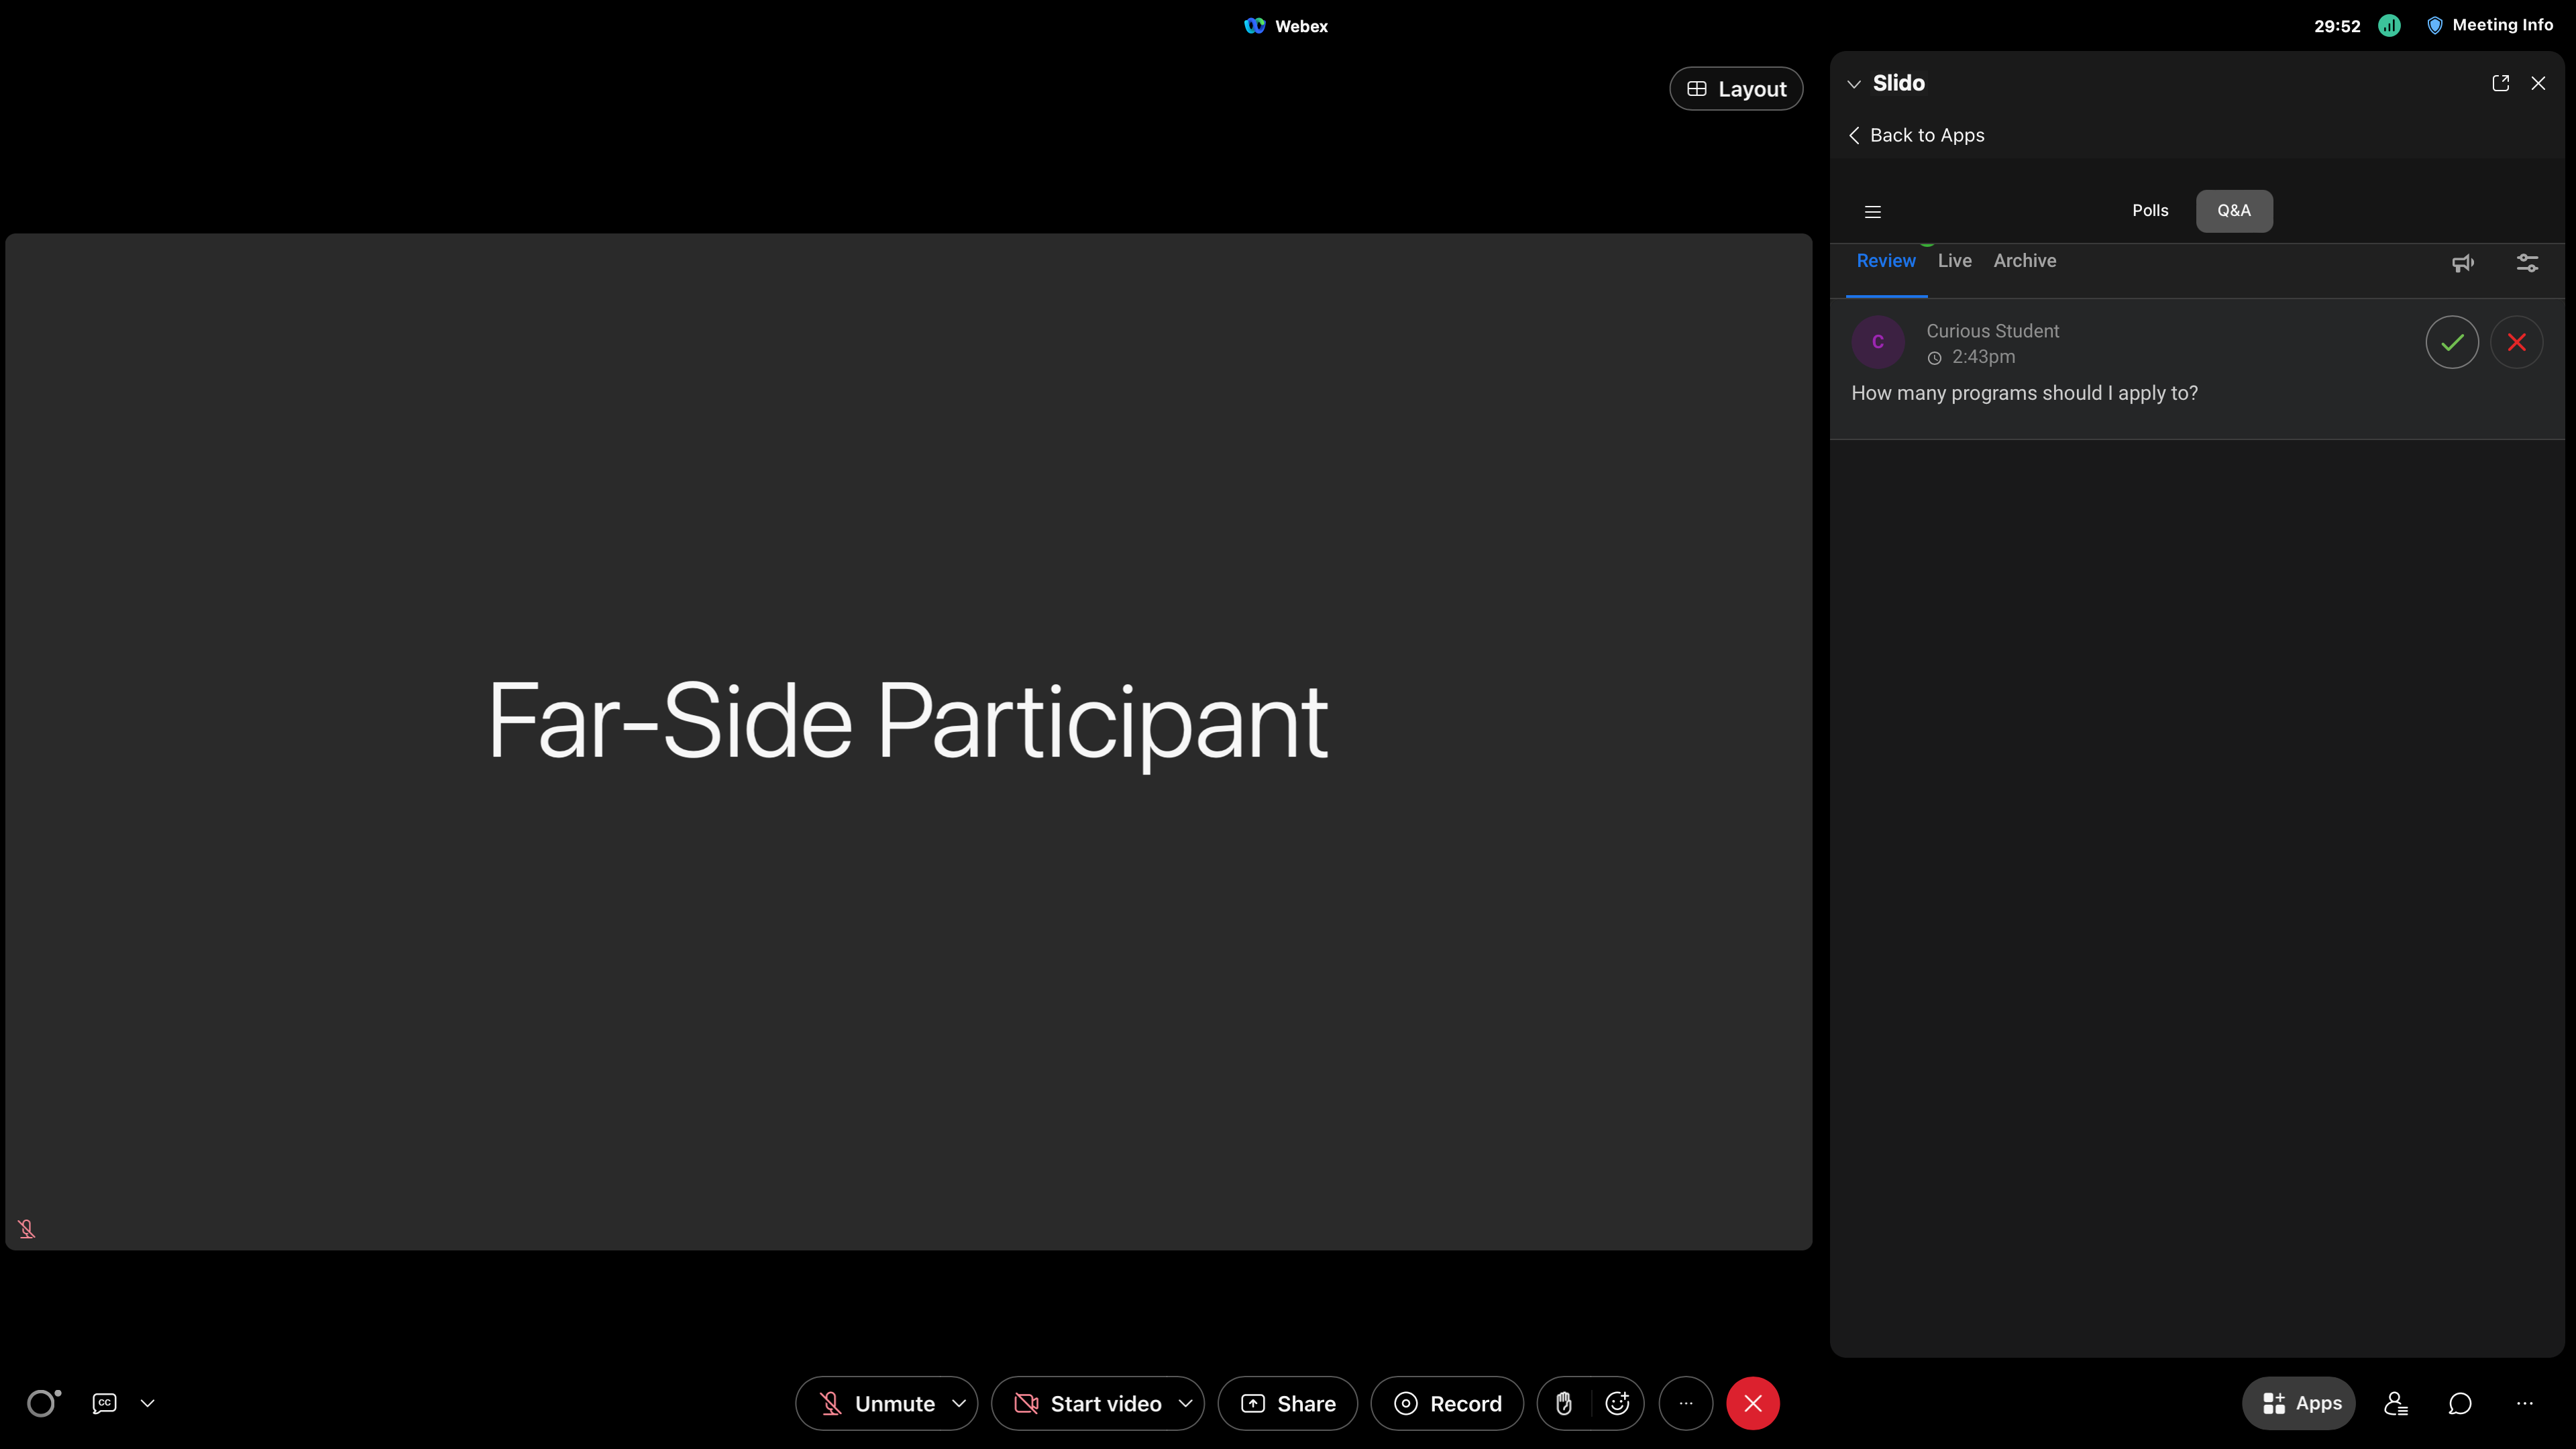Click the megaphone announce icon in Slido
This screenshot has width=2576, height=1449.
tap(2463, 262)
